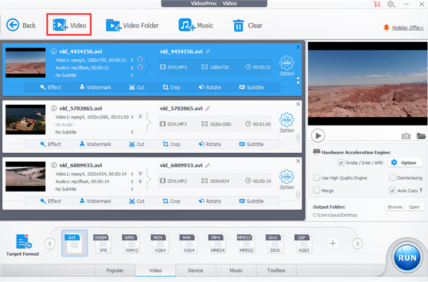Expand subtitle selector of vid_4454156.avi
This screenshot has width=428, height=282.
click(x=132, y=75)
